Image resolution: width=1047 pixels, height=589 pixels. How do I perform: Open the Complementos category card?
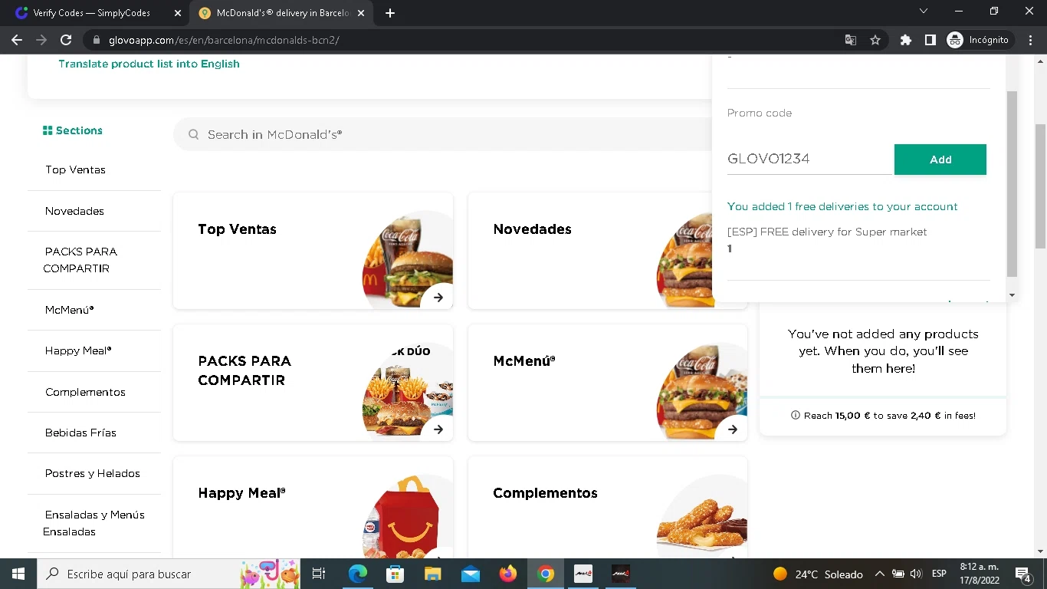tap(607, 508)
